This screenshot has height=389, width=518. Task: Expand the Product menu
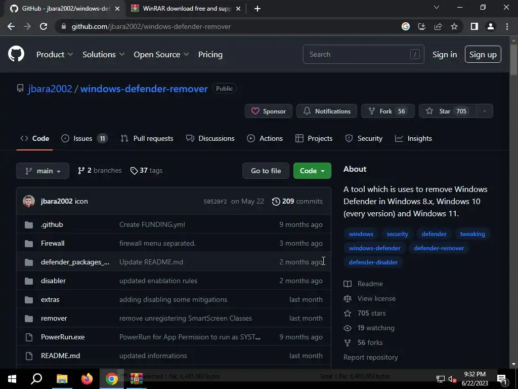click(55, 55)
